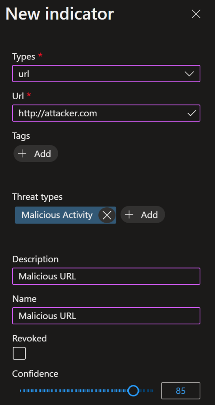Add another threat type under Threat types
This screenshot has width=215, height=405.
[142, 215]
